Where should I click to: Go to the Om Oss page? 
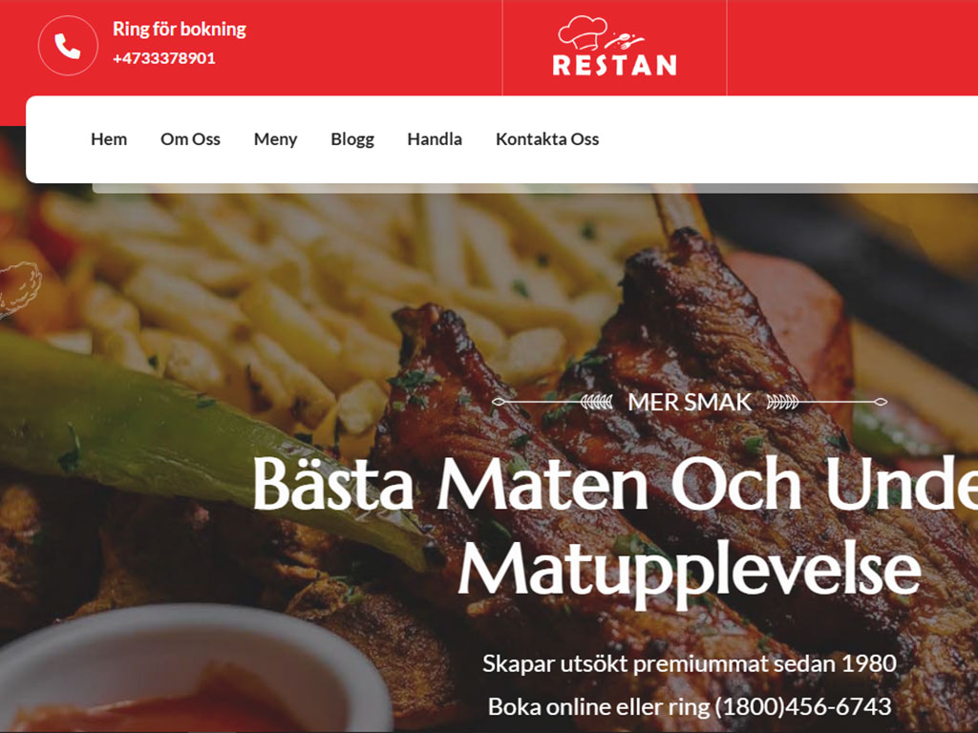pyautogui.click(x=190, y=139)
